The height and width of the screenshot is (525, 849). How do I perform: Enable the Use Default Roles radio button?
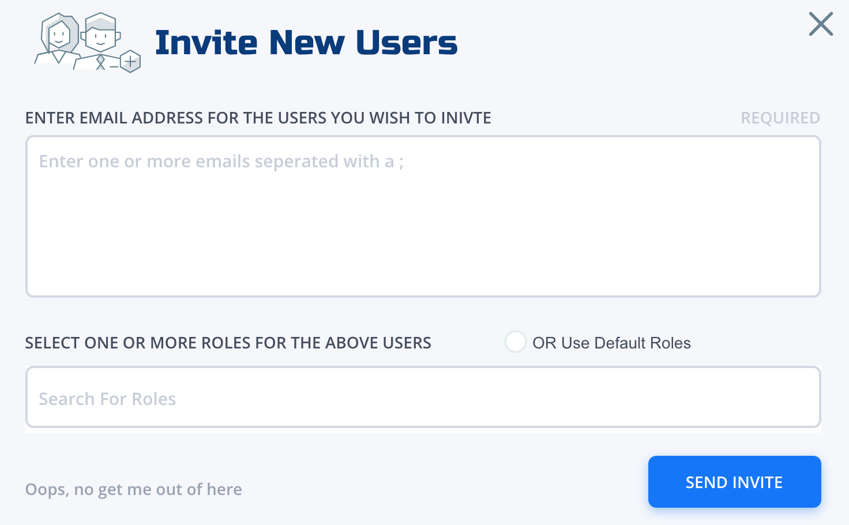click(x=515, y=342)
